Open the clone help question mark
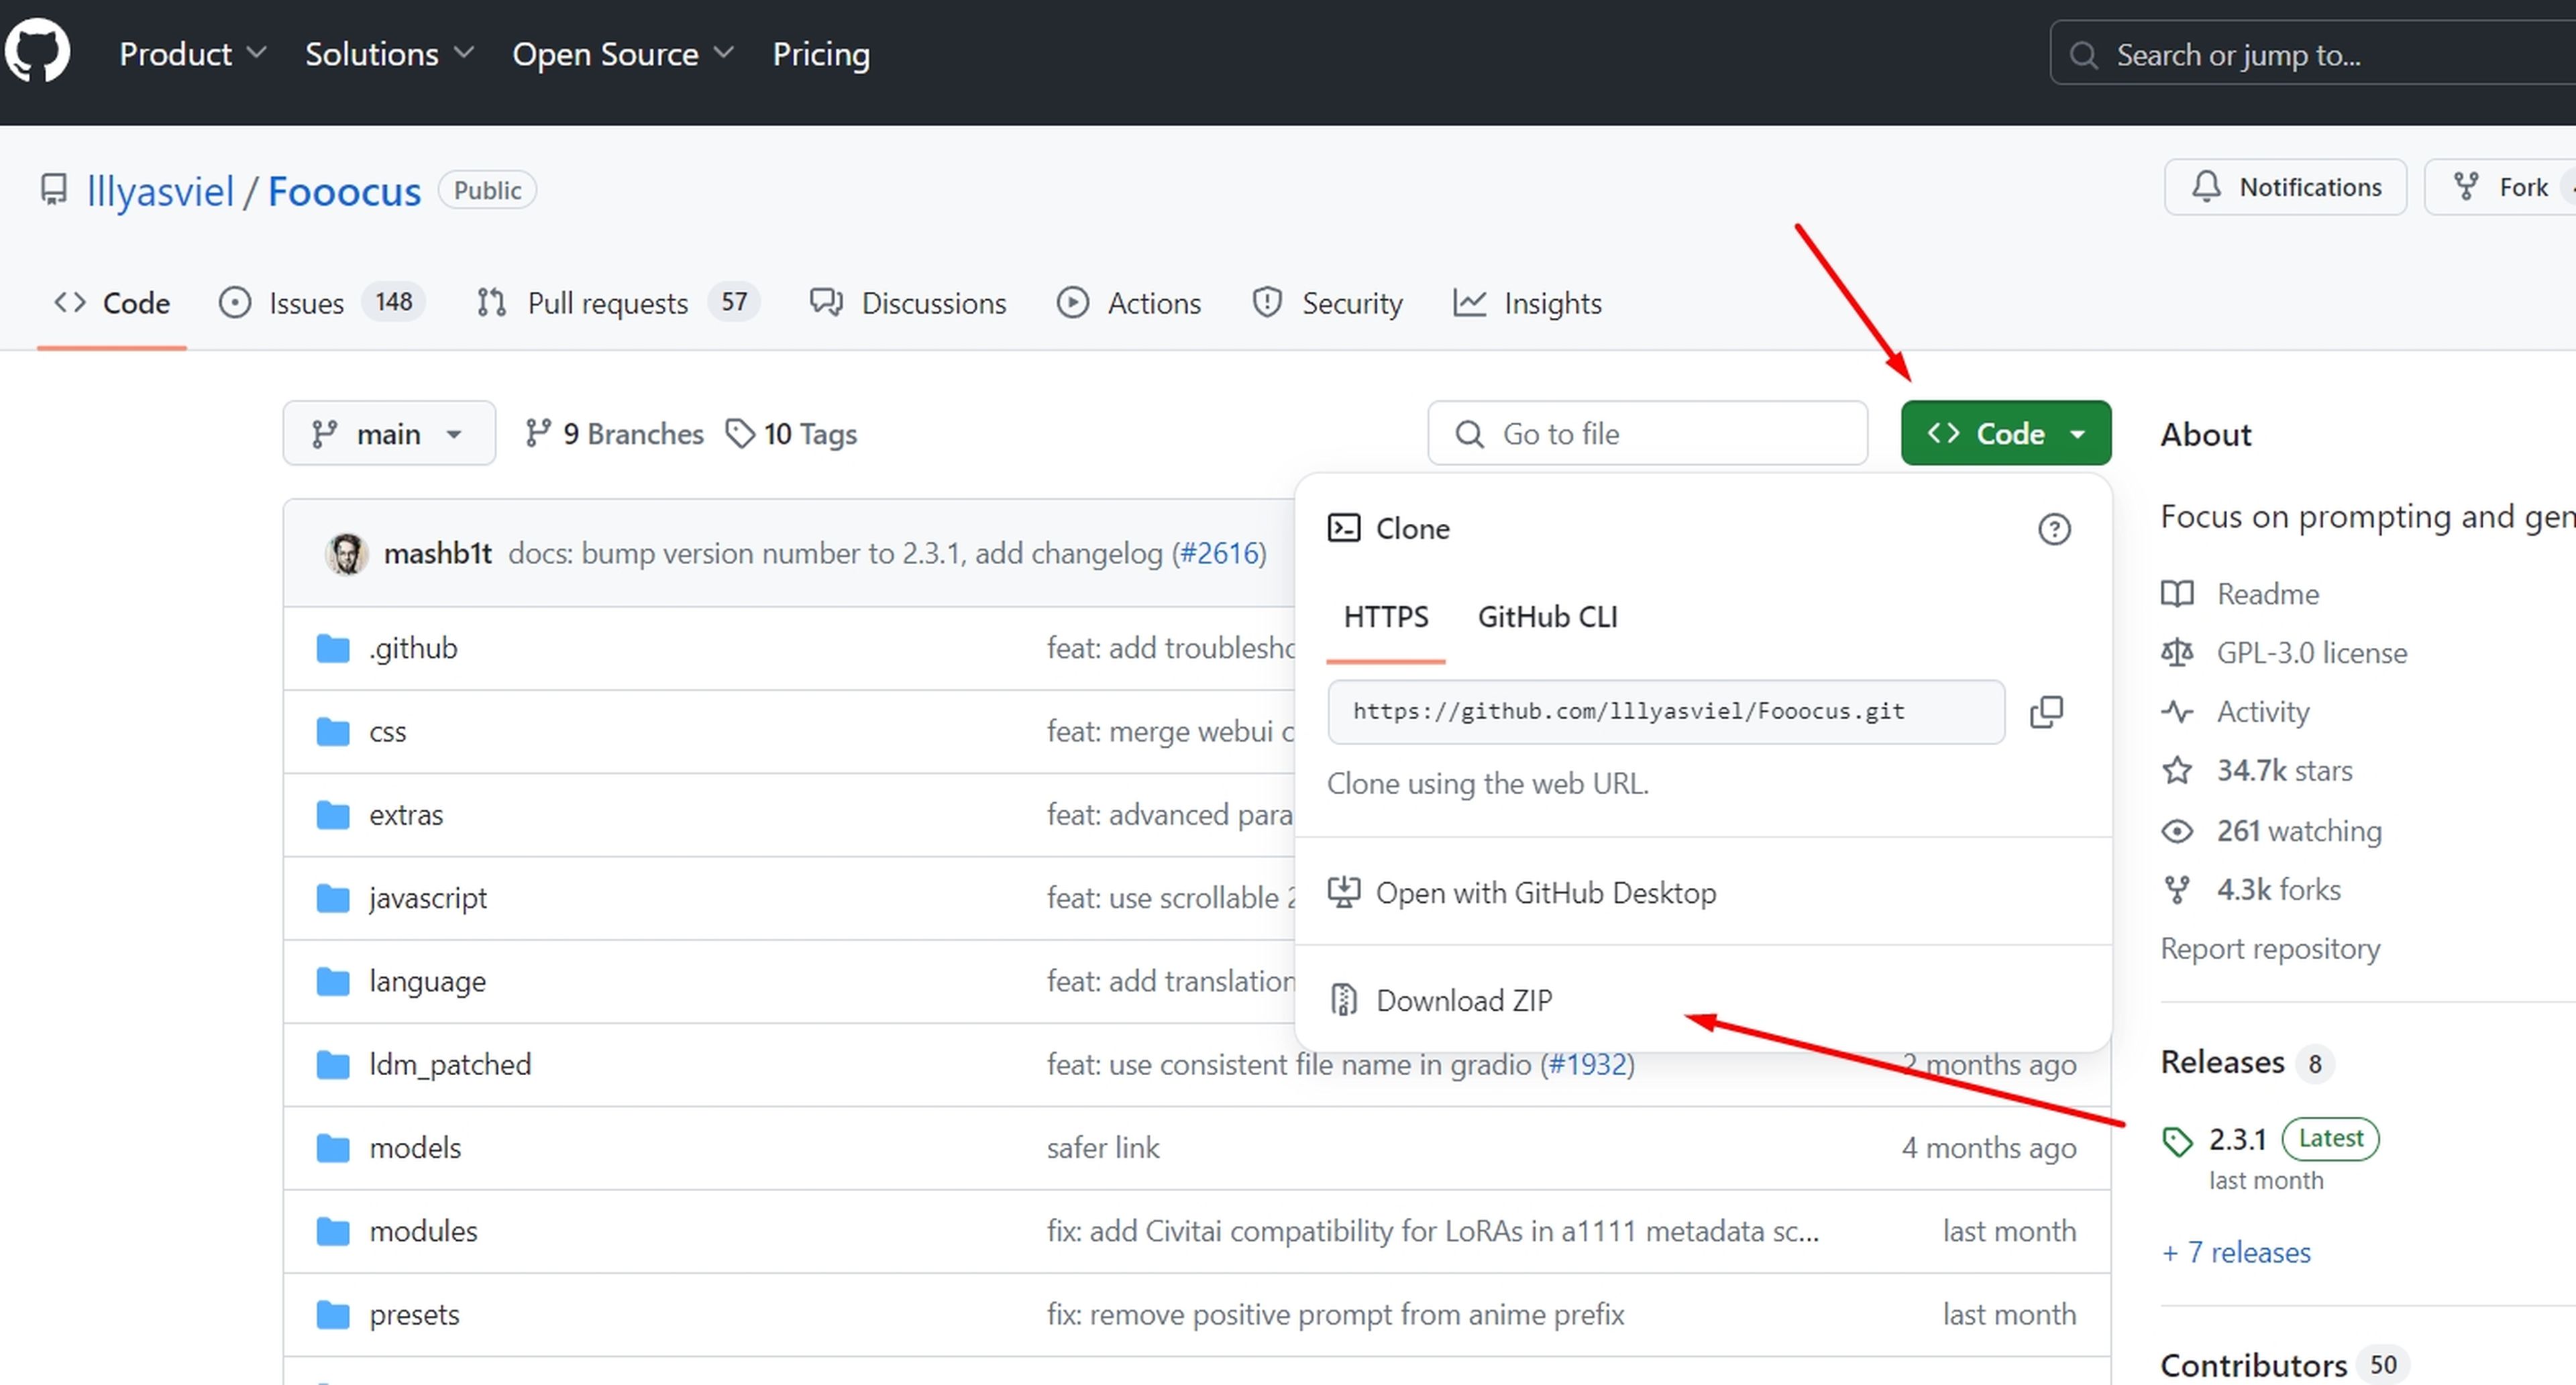The height and width of the screenshot is (1385, 2576). 2054,529
